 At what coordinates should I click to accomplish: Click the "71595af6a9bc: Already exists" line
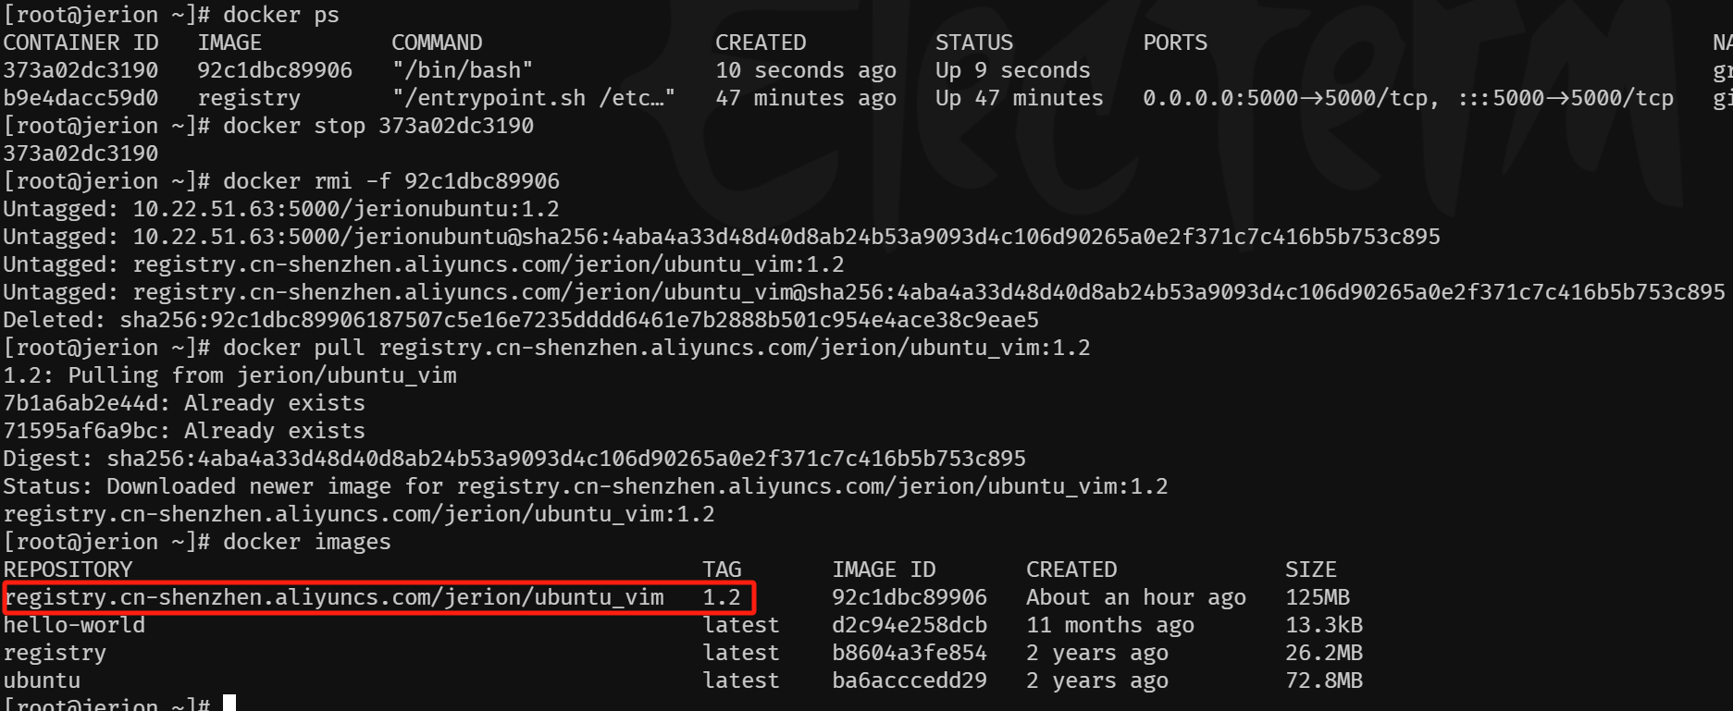pos(184,431)
